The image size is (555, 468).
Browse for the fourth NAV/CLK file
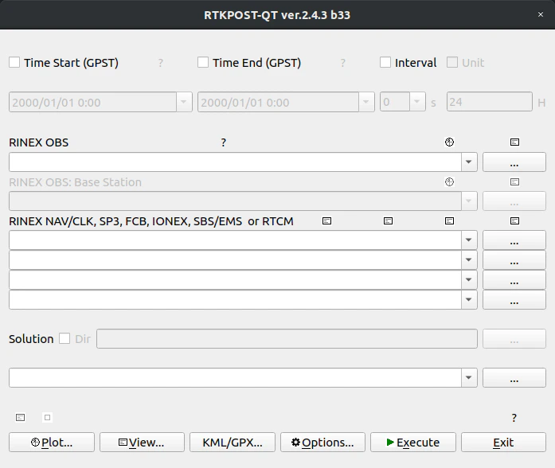(514, 299)
